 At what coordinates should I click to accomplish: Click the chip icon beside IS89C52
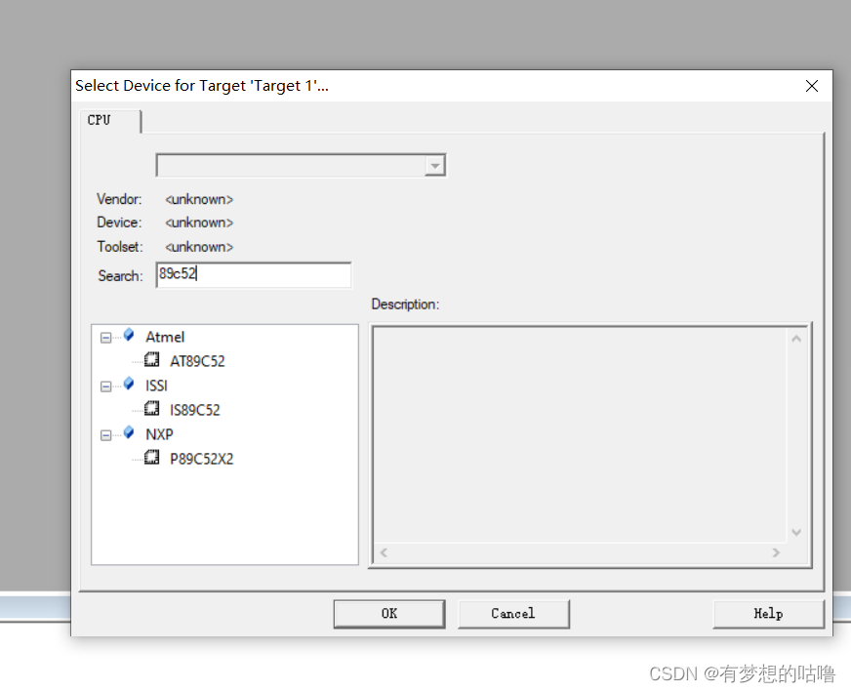(151, 408)
